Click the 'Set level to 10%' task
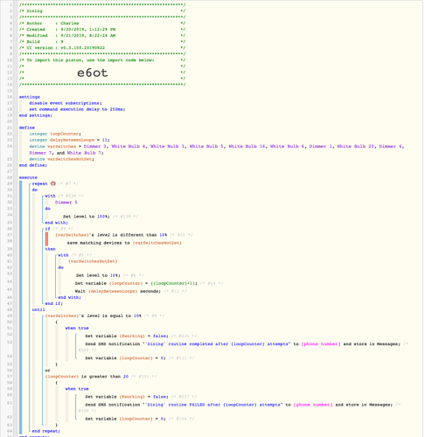This screenshot has width=425, height=437. pyautogui.click(x=98, y=275)
